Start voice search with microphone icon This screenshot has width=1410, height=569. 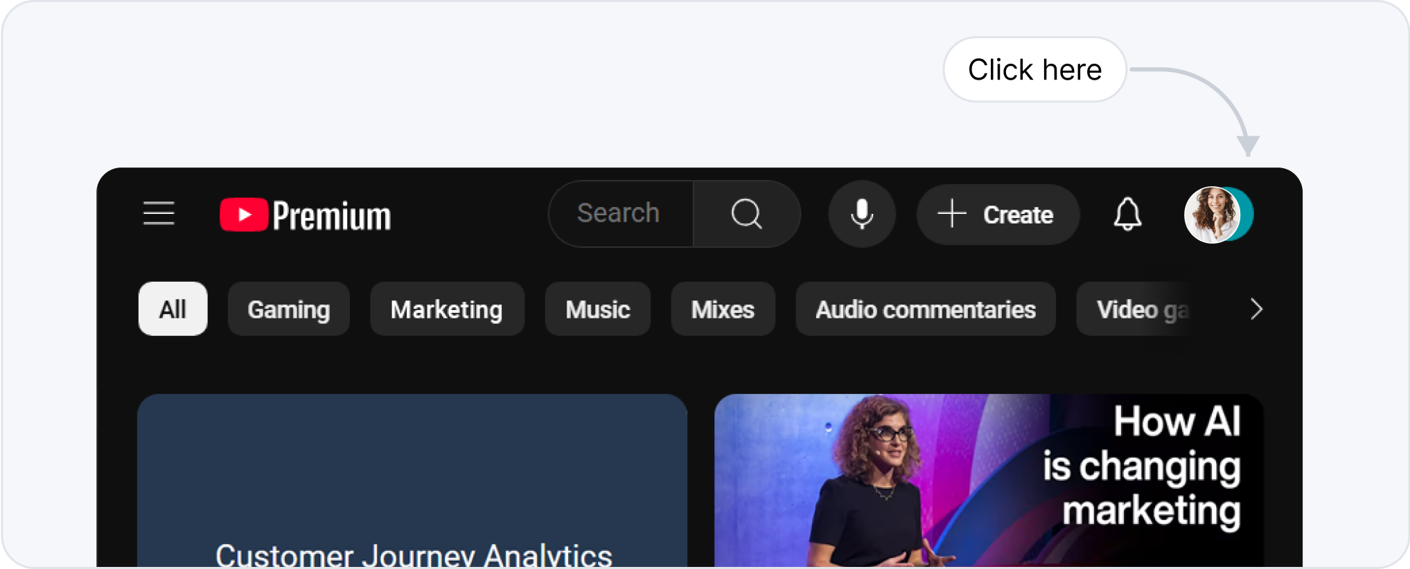[x=862, y=214]
